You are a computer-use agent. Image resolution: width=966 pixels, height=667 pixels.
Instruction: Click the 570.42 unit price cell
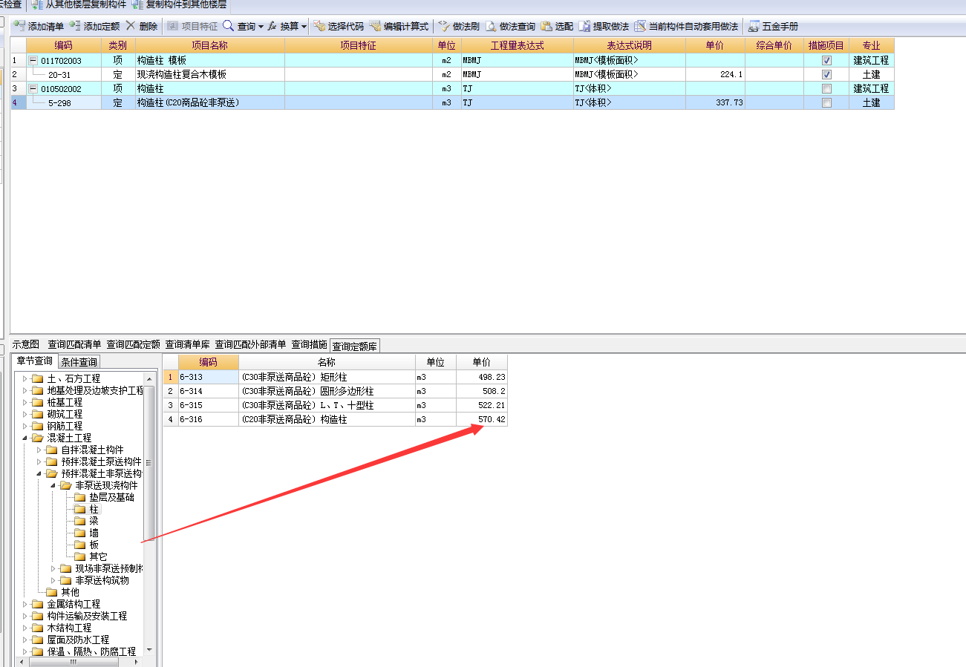point(482,419)
